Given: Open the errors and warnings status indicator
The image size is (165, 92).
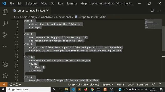Looking at the screenshot, I should point(15,84).
